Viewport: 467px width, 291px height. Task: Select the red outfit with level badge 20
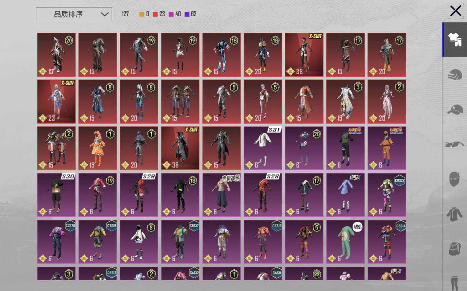pos(56,55)
